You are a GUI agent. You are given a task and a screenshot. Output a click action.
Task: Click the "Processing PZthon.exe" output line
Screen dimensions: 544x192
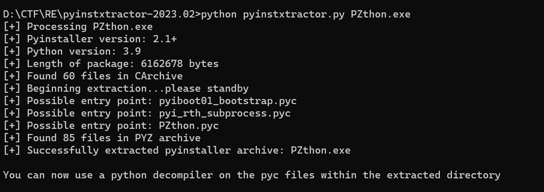pos(90,26)
